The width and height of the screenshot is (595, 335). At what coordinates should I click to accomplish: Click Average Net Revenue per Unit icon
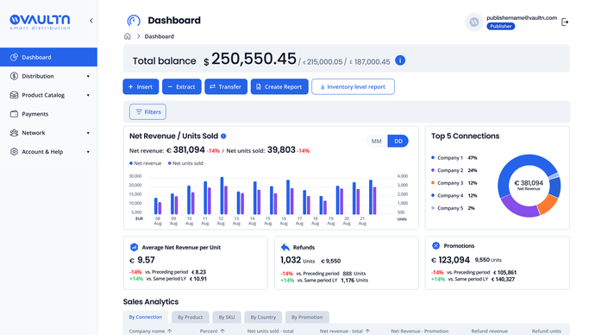coord(134,247)
